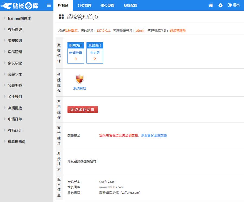Click the 新闻数量 statistics box
This screenshot has width=244, height=202.
(75, 56)
